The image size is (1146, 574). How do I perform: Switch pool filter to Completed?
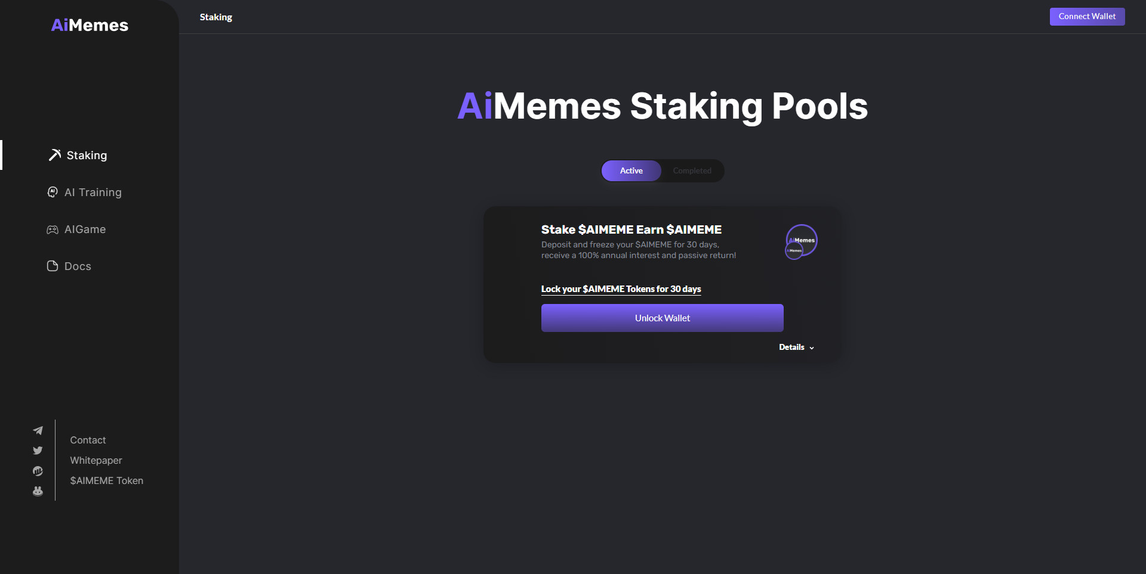(x=692, y=170)
